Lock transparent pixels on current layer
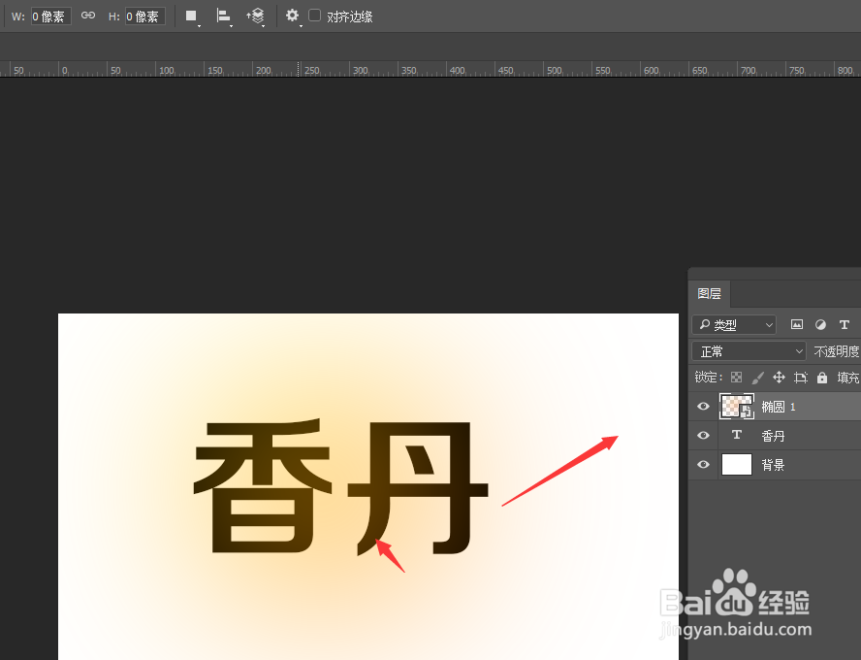861x660 pixels. pyautogui.click(x=736, y=377)
